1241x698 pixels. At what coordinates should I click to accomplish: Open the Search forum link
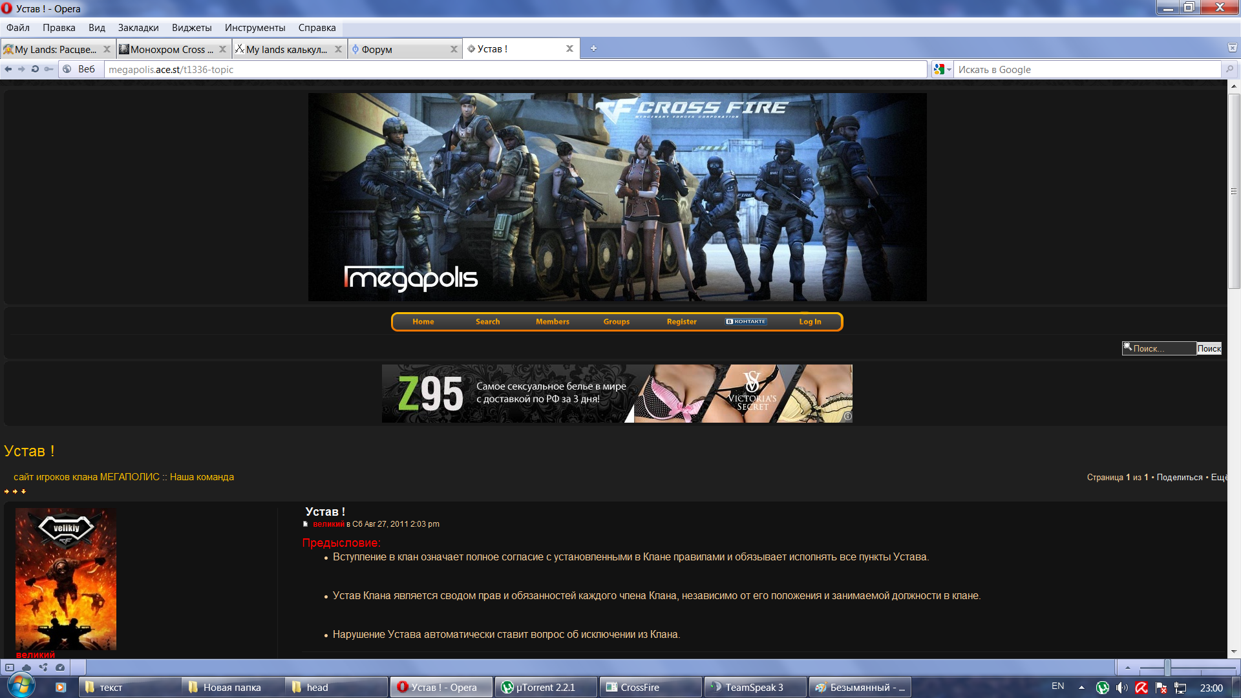pos(488,322)
